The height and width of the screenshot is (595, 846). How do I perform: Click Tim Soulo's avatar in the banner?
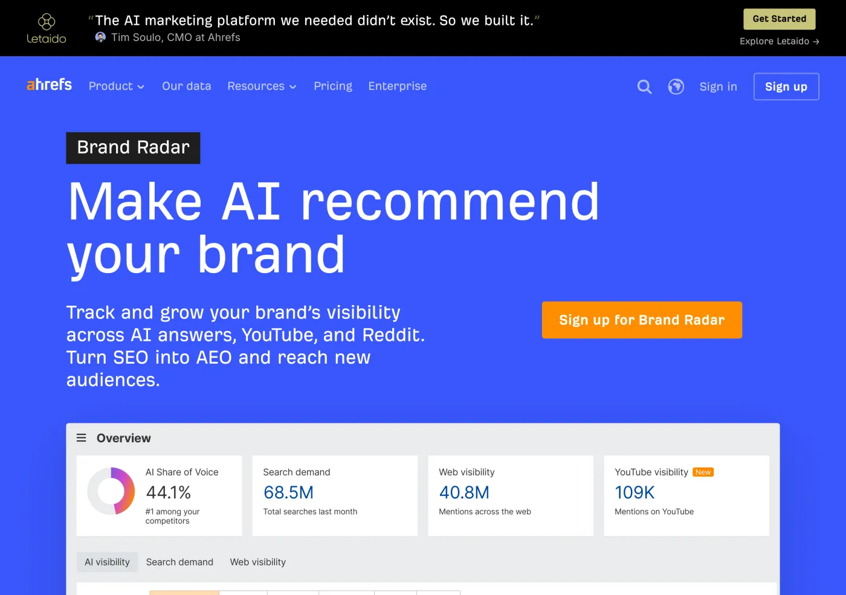100,37
